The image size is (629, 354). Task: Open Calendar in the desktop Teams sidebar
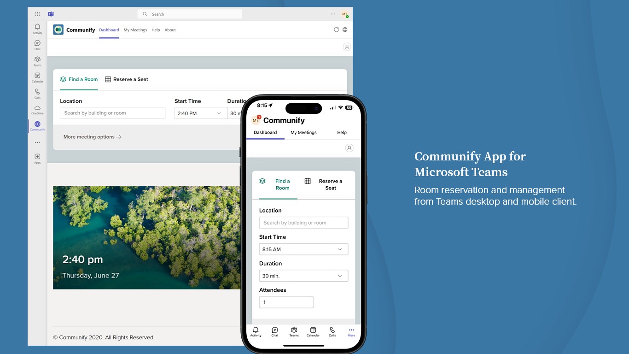click(37, 77)
